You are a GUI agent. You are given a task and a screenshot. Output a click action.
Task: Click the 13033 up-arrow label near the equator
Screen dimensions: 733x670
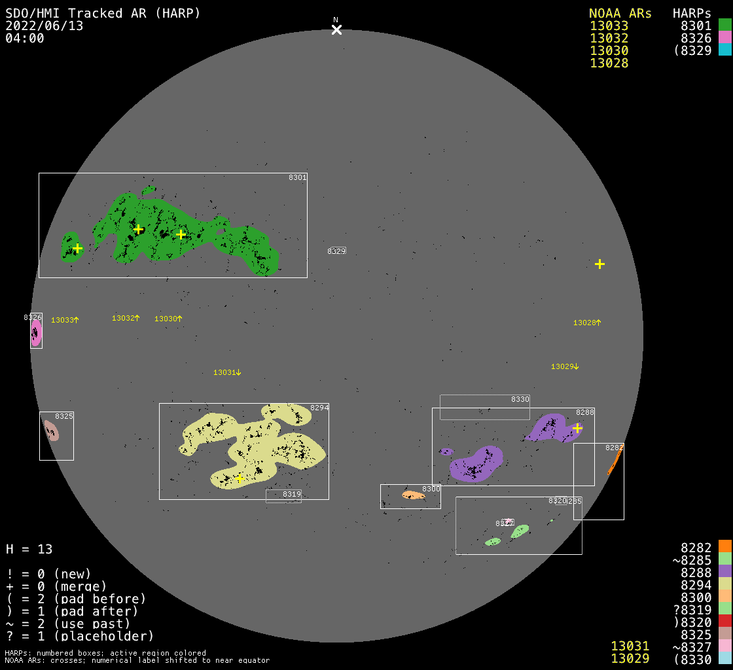(65, 320)
